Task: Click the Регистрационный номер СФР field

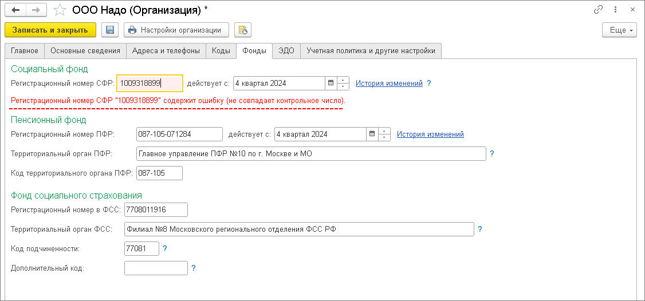Action: pyautogui.click(x=150, y=83)
